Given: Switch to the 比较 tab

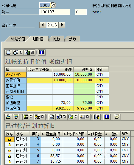Looking at the screenshot, I should tap(57, 39).
